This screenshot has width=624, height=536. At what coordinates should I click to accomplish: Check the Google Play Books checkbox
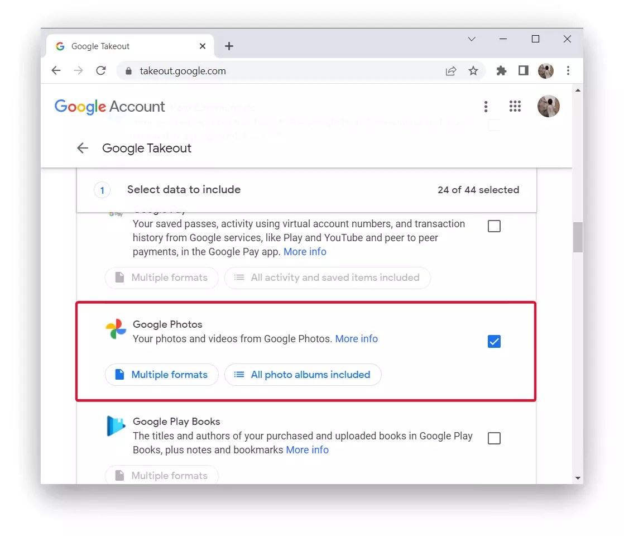[x=494, y=438]
